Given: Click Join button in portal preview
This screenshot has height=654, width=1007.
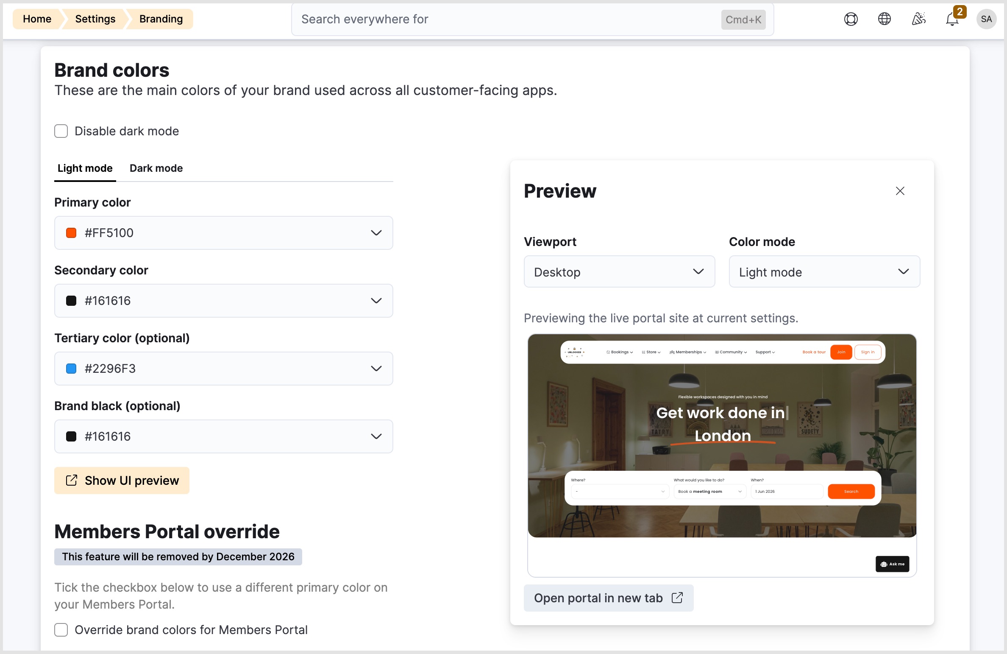Looking at the screenshot, I should (841, 352).
